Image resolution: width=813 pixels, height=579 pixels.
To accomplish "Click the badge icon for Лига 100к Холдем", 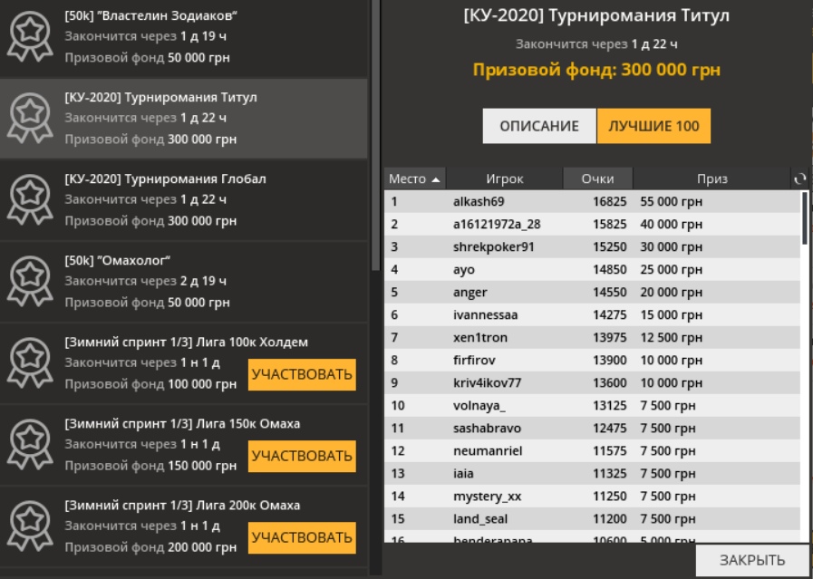I will click(31, 363).
